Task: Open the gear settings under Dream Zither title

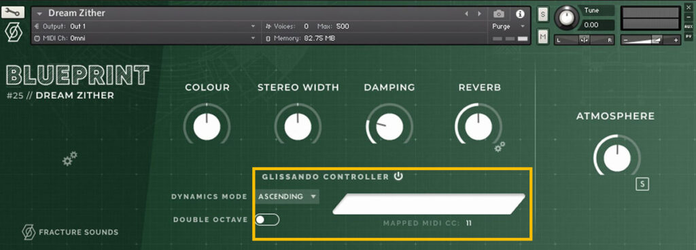Action: click(70, 159)
